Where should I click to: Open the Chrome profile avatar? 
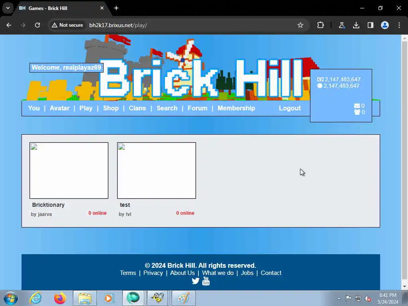click(385, 25)
